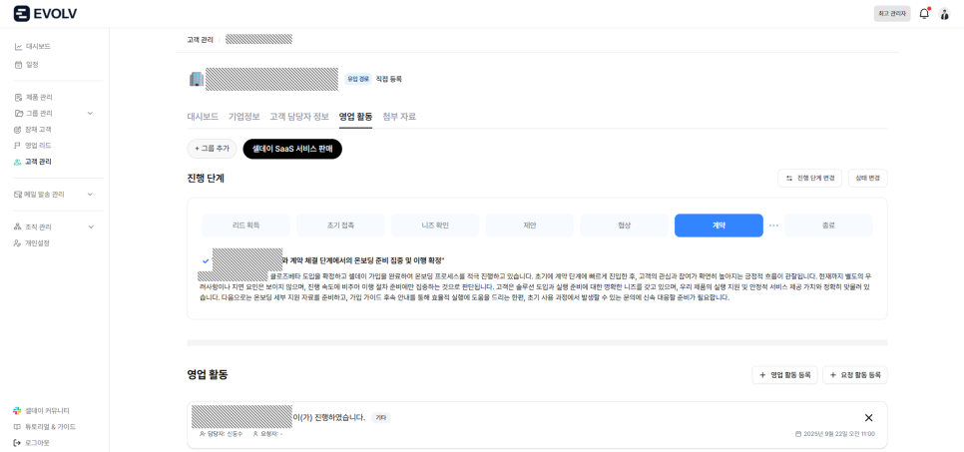Switch to the 첨부 자료 tab
964x452 pixels.
[399, 116]
